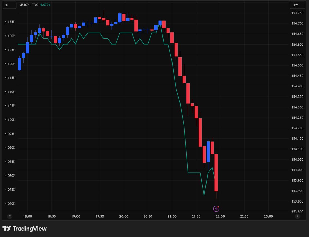Click the 4.105% left axis label
Screen dimensions: 309x237
pos(10,106)
